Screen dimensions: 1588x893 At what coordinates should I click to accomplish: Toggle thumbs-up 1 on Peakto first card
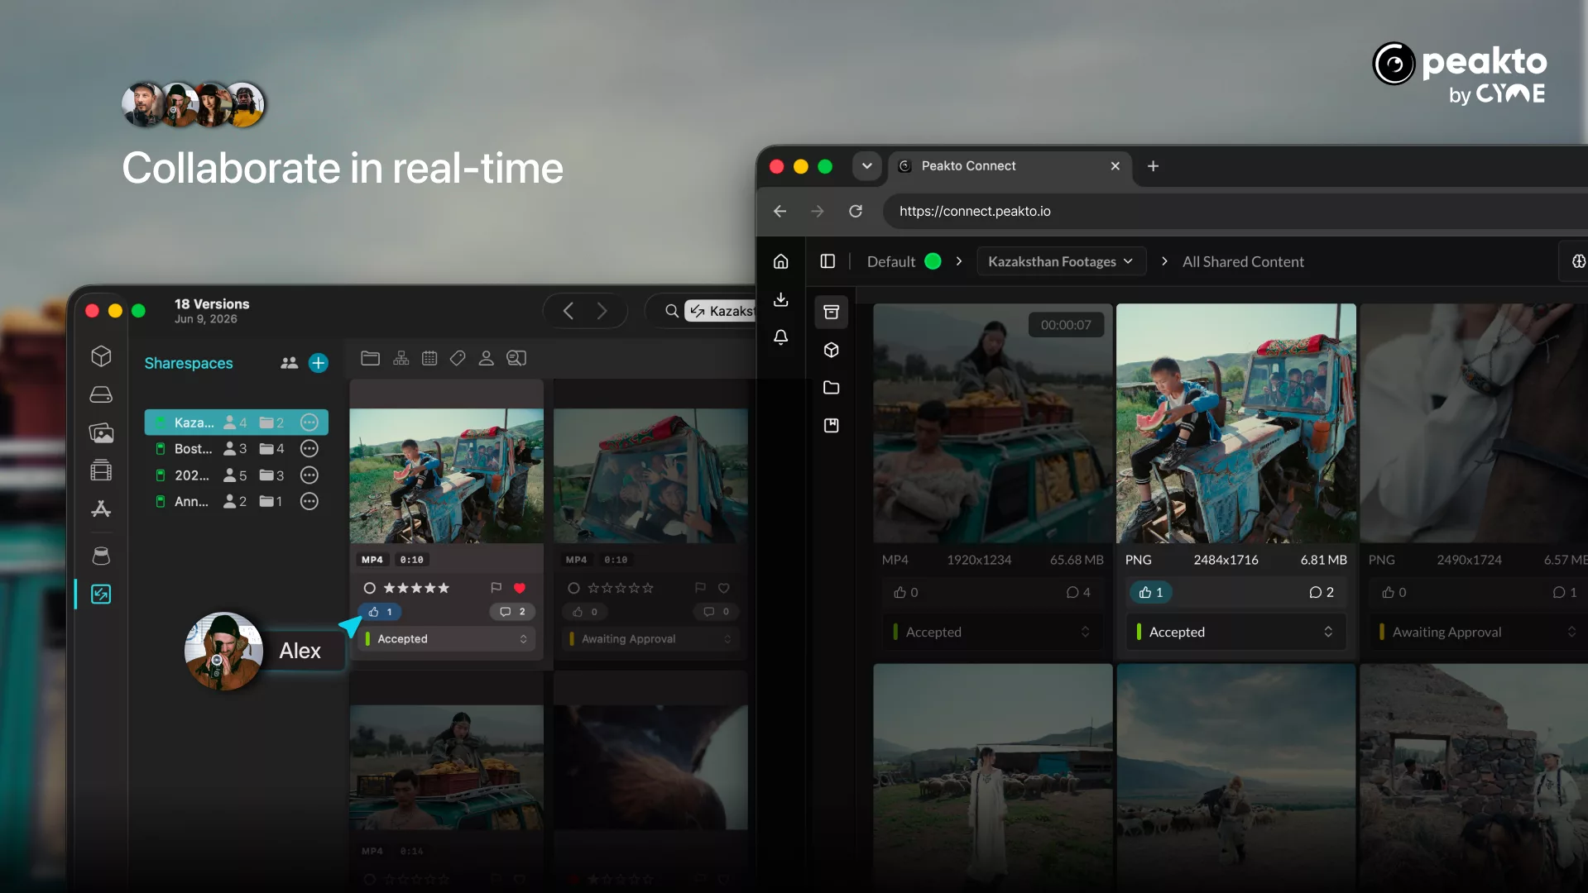pyautogui.click(x=381, y=612)
